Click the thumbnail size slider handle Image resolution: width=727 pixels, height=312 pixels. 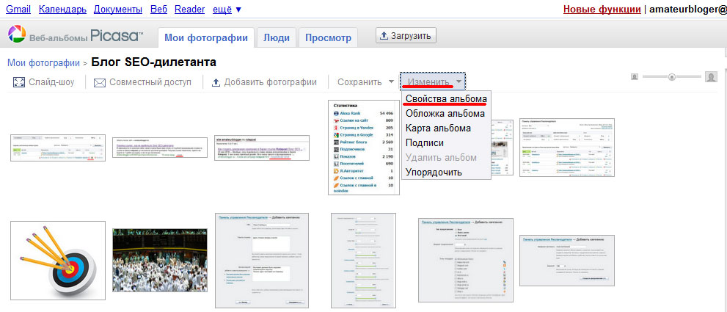pyautogui.click(x=671, y=77)
